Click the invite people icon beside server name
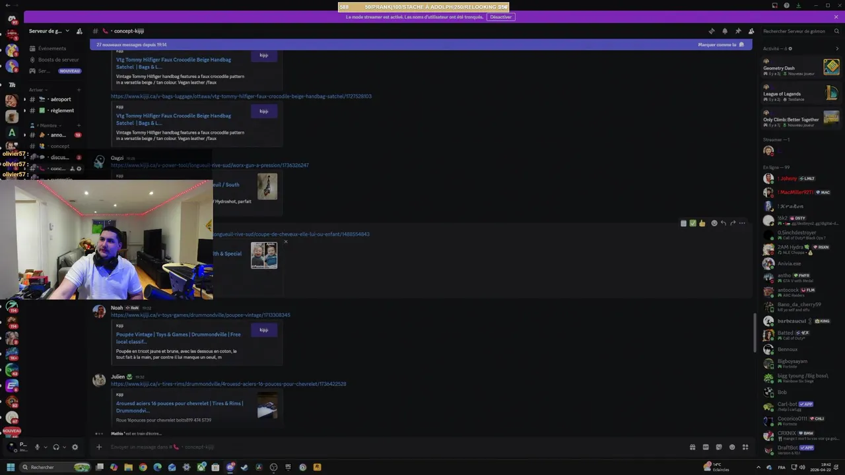 79,31
